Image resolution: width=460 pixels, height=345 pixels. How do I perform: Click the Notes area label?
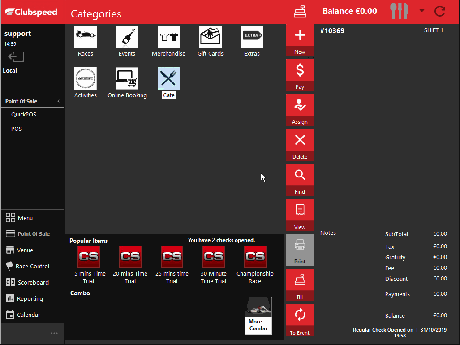click(328, 233)
